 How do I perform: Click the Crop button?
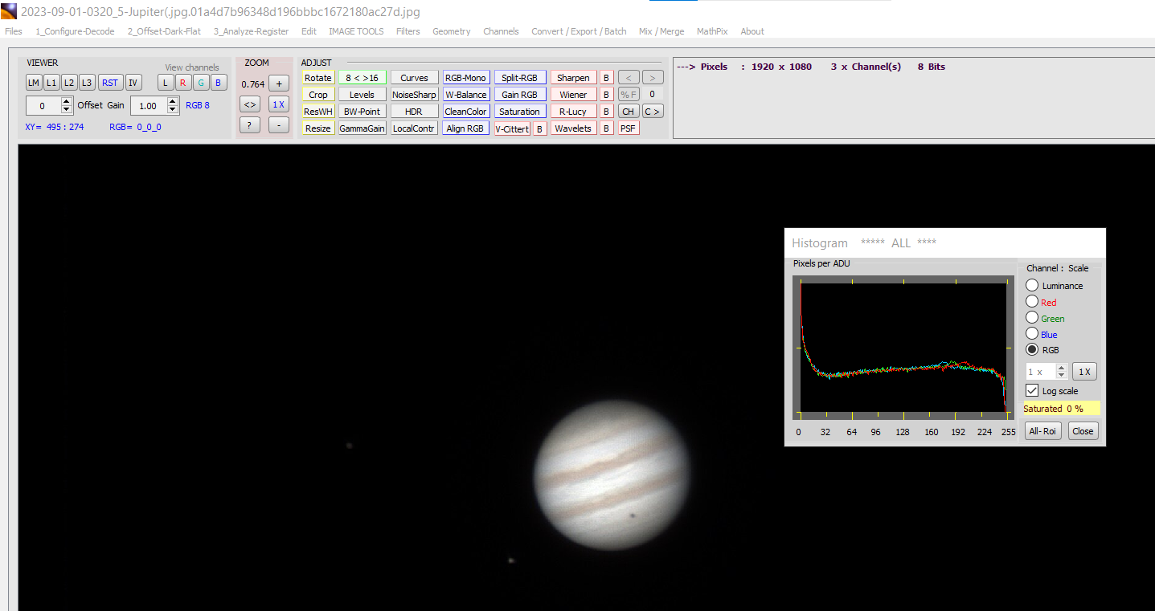pyautogui.click(x=318, y=95)
